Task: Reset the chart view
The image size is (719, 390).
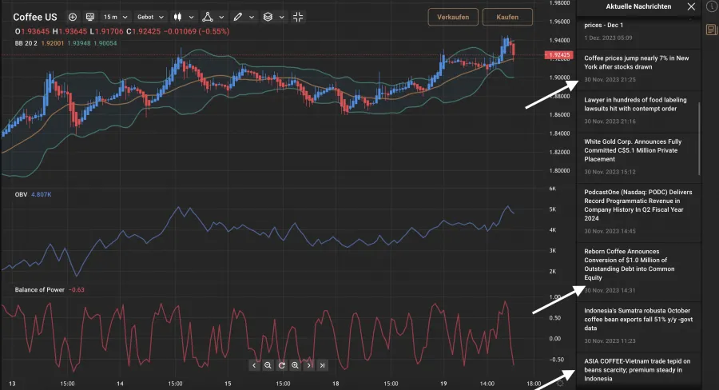Action: point(281,365)
